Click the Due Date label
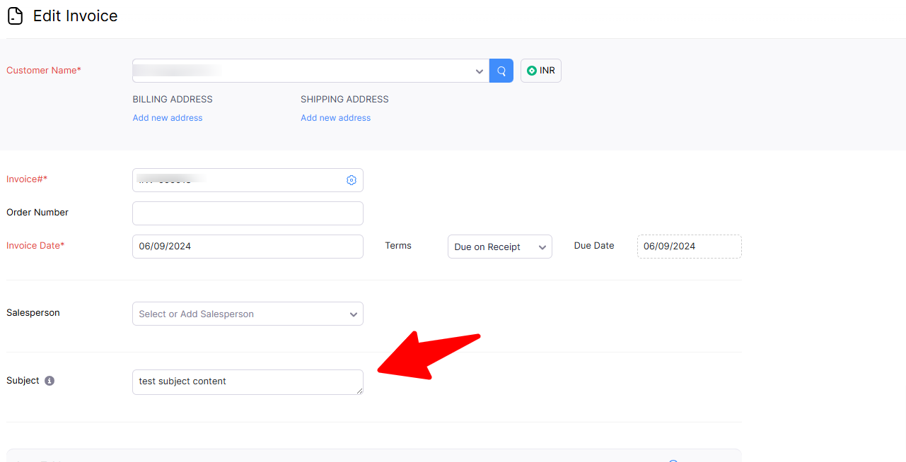This screenshot has height=462, width=906. coord(594,246)
